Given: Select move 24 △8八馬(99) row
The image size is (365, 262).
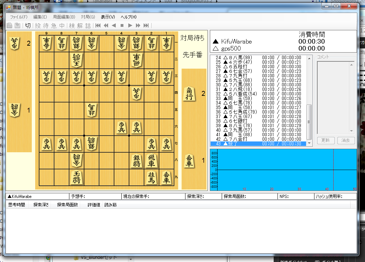Looking at the screenshot, I should click(x=258, y=57).
